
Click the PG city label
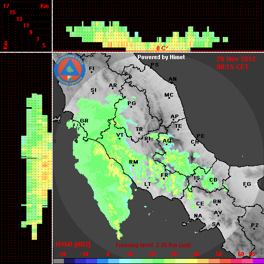point(132,103)
